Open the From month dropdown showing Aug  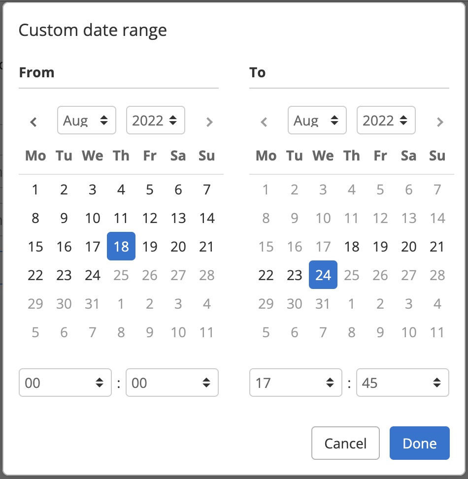[x=87, y=121]
